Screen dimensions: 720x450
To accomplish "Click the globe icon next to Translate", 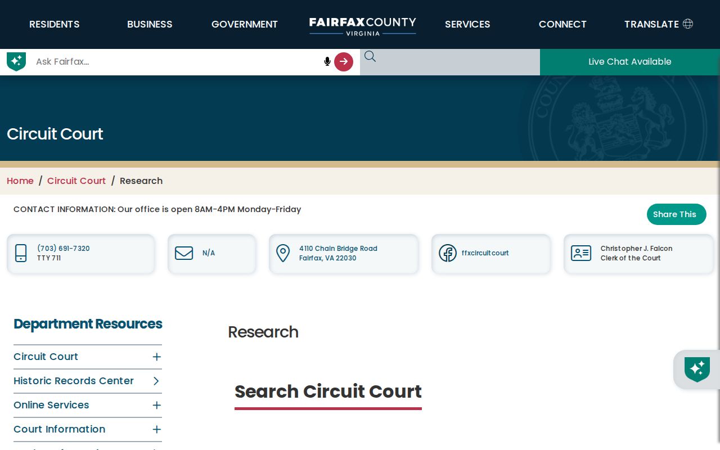I will coord(687,24).
